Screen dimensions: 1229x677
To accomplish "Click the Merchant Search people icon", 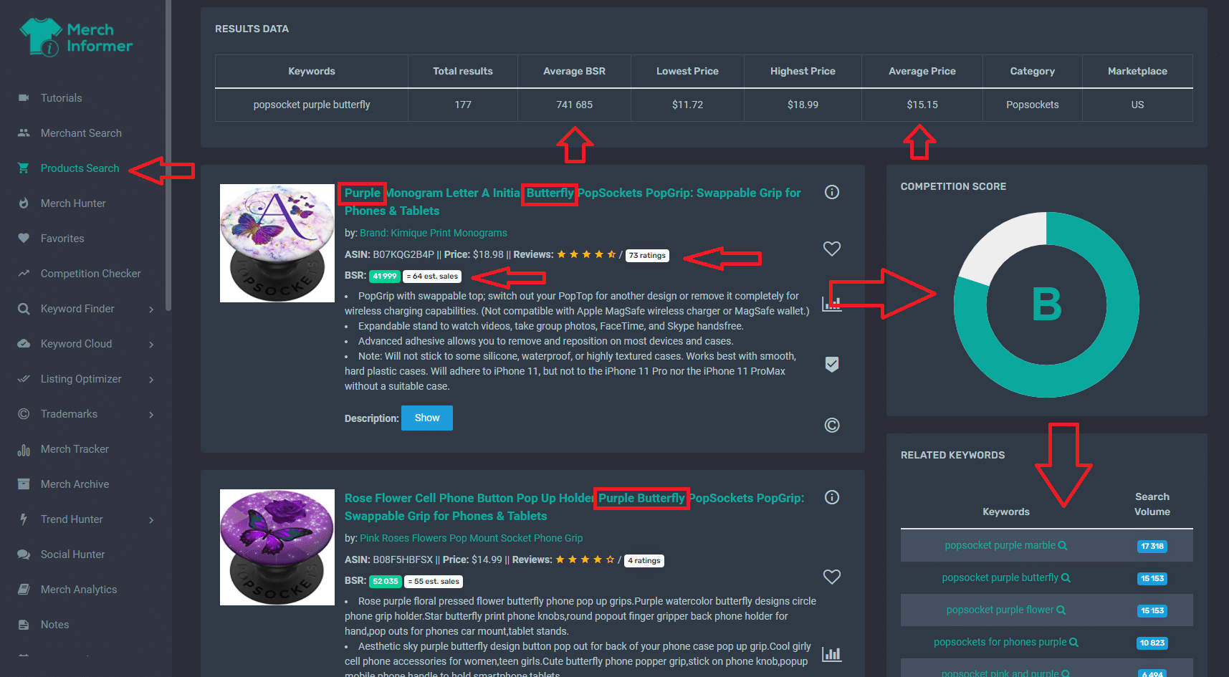I will tap(24, 133).
